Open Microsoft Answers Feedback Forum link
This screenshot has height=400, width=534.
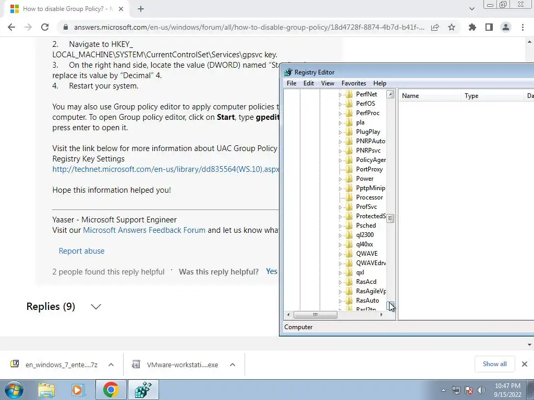click(x=144, y=230)
